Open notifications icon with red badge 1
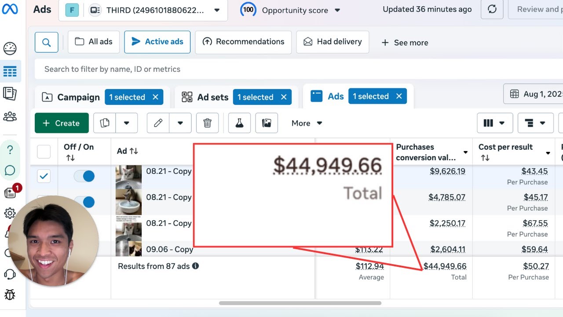 pyautogui.click(x=11, y=192)
